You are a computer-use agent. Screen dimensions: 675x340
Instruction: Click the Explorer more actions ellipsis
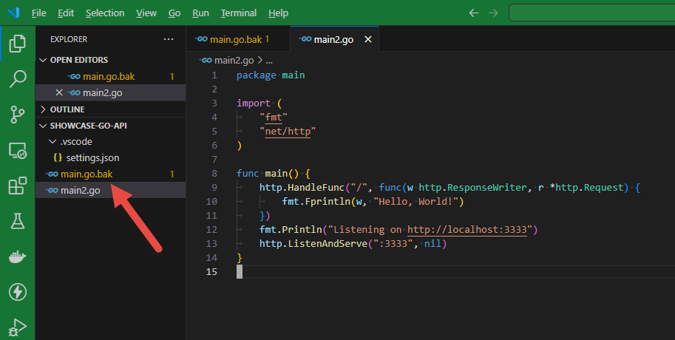(169, 39)
